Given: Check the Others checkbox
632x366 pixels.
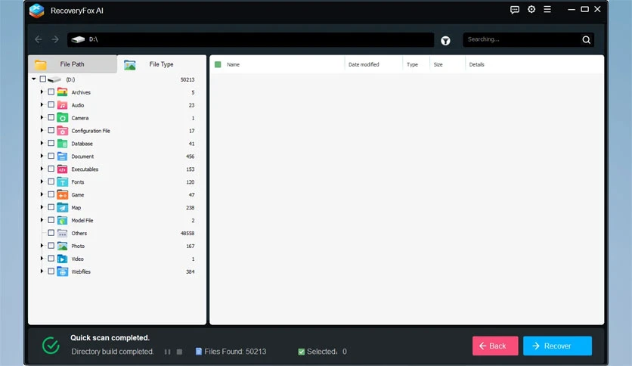Looking at the screenshot, I should click(51, 233).
